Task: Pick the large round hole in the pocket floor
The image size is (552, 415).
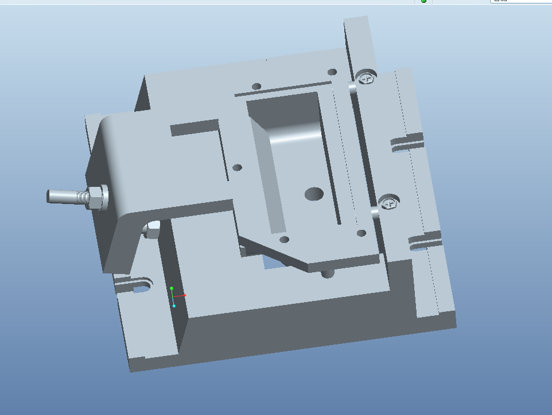Action: tap(314, 194)
